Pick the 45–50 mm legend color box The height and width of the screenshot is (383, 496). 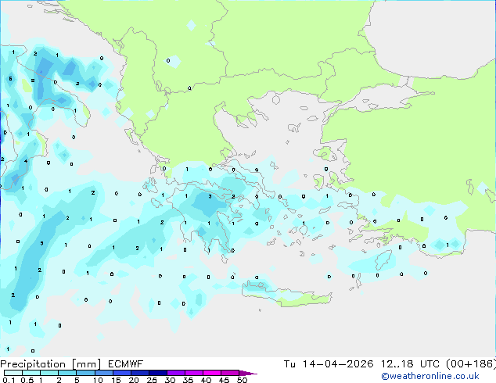230,373
